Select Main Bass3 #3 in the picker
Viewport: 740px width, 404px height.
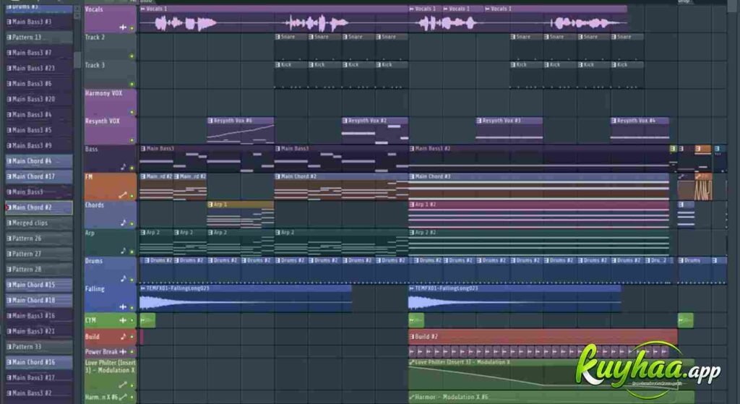click(39, 22)
